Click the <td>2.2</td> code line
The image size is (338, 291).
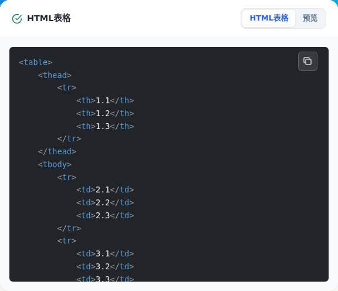(x=105, y=202)
